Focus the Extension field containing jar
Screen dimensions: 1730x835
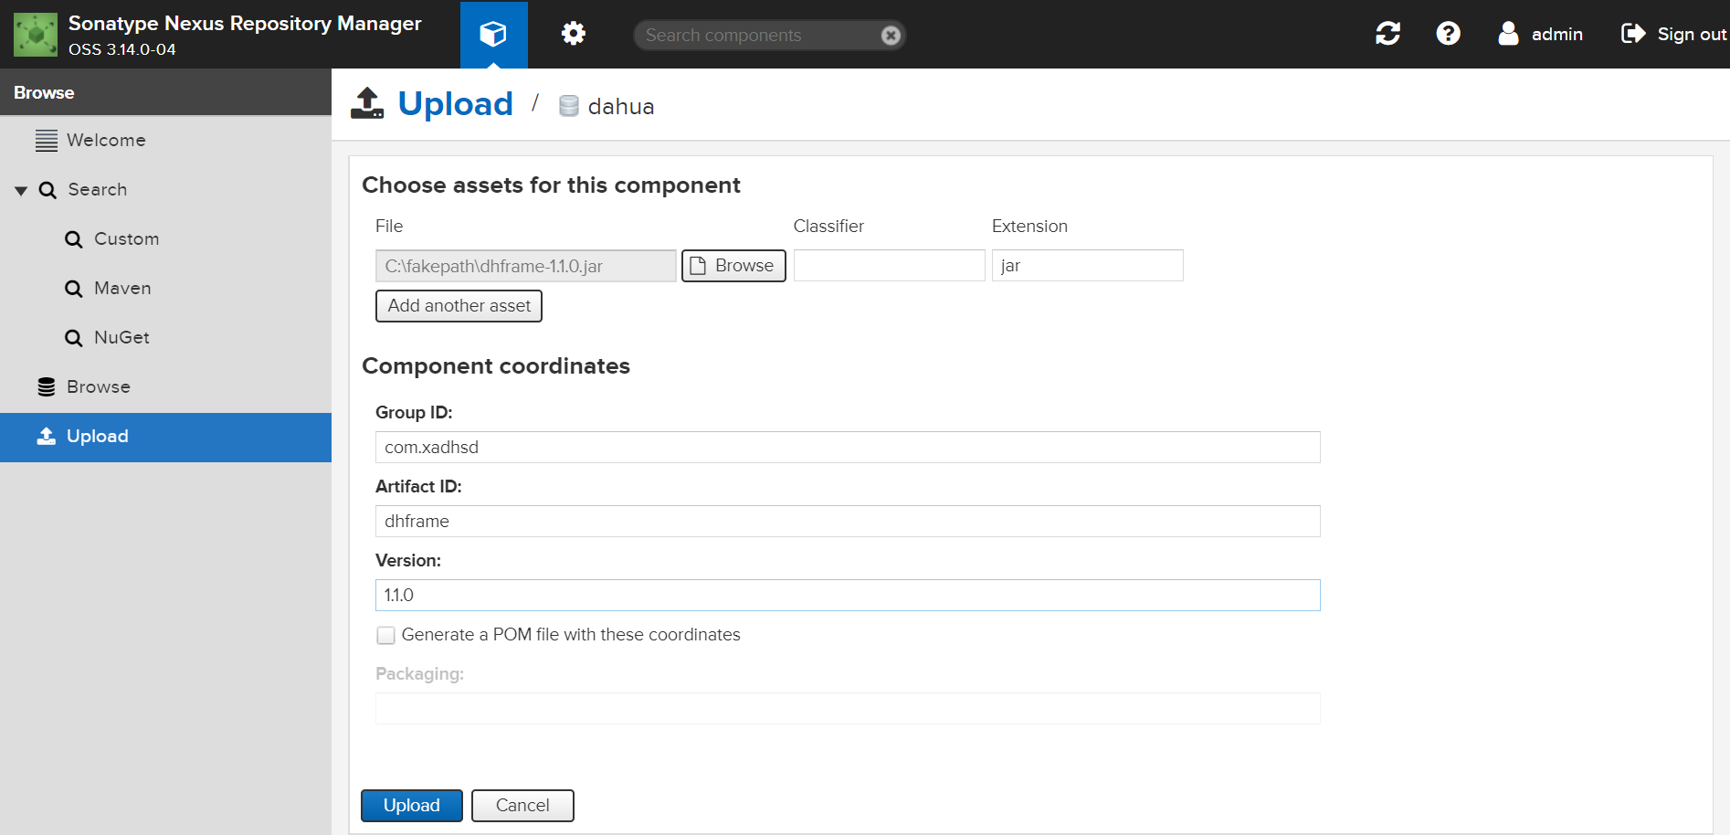coord(1088,266)
